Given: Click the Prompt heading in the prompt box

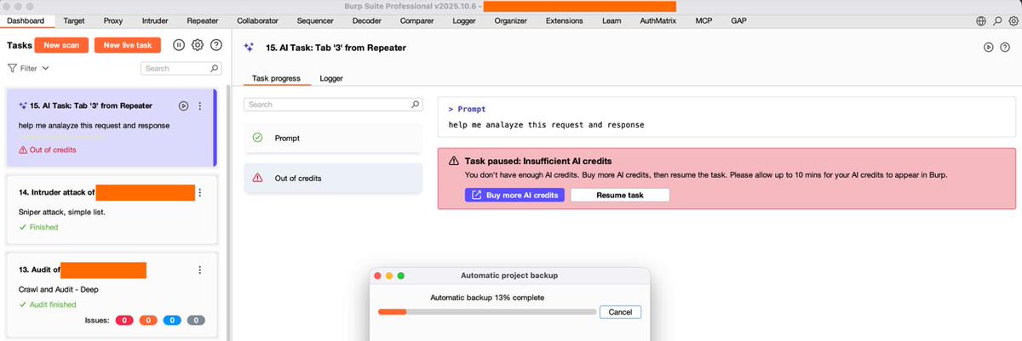Looking at the screenshot, I should tap(471, 109).
